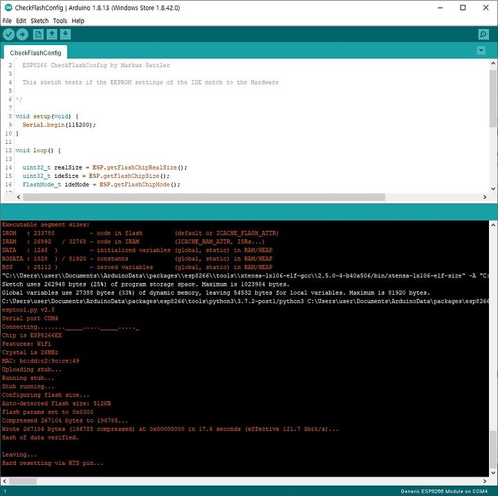Image resolution: width=498 pixels, height=496 pixels.
Task: Click the editor scroll-right arrow
Action: (485, 197)
